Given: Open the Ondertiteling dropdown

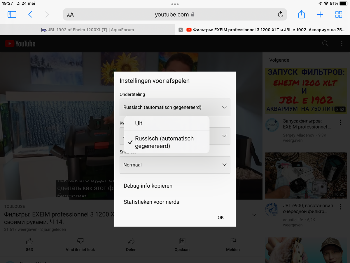Looking at the screenshot, I should pos(175,107).
